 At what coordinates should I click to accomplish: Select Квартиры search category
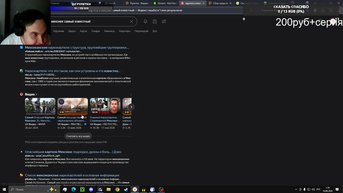[x=125, y=31]
